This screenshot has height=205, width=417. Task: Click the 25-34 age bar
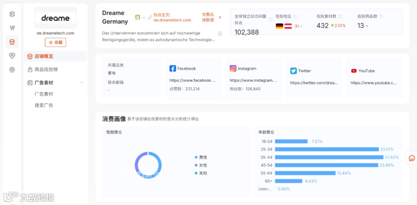(327, 149)
